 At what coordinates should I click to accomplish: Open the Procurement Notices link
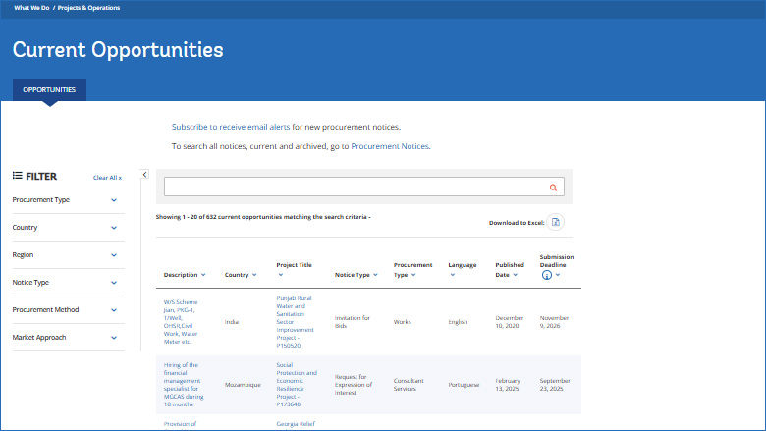point(390,146)
